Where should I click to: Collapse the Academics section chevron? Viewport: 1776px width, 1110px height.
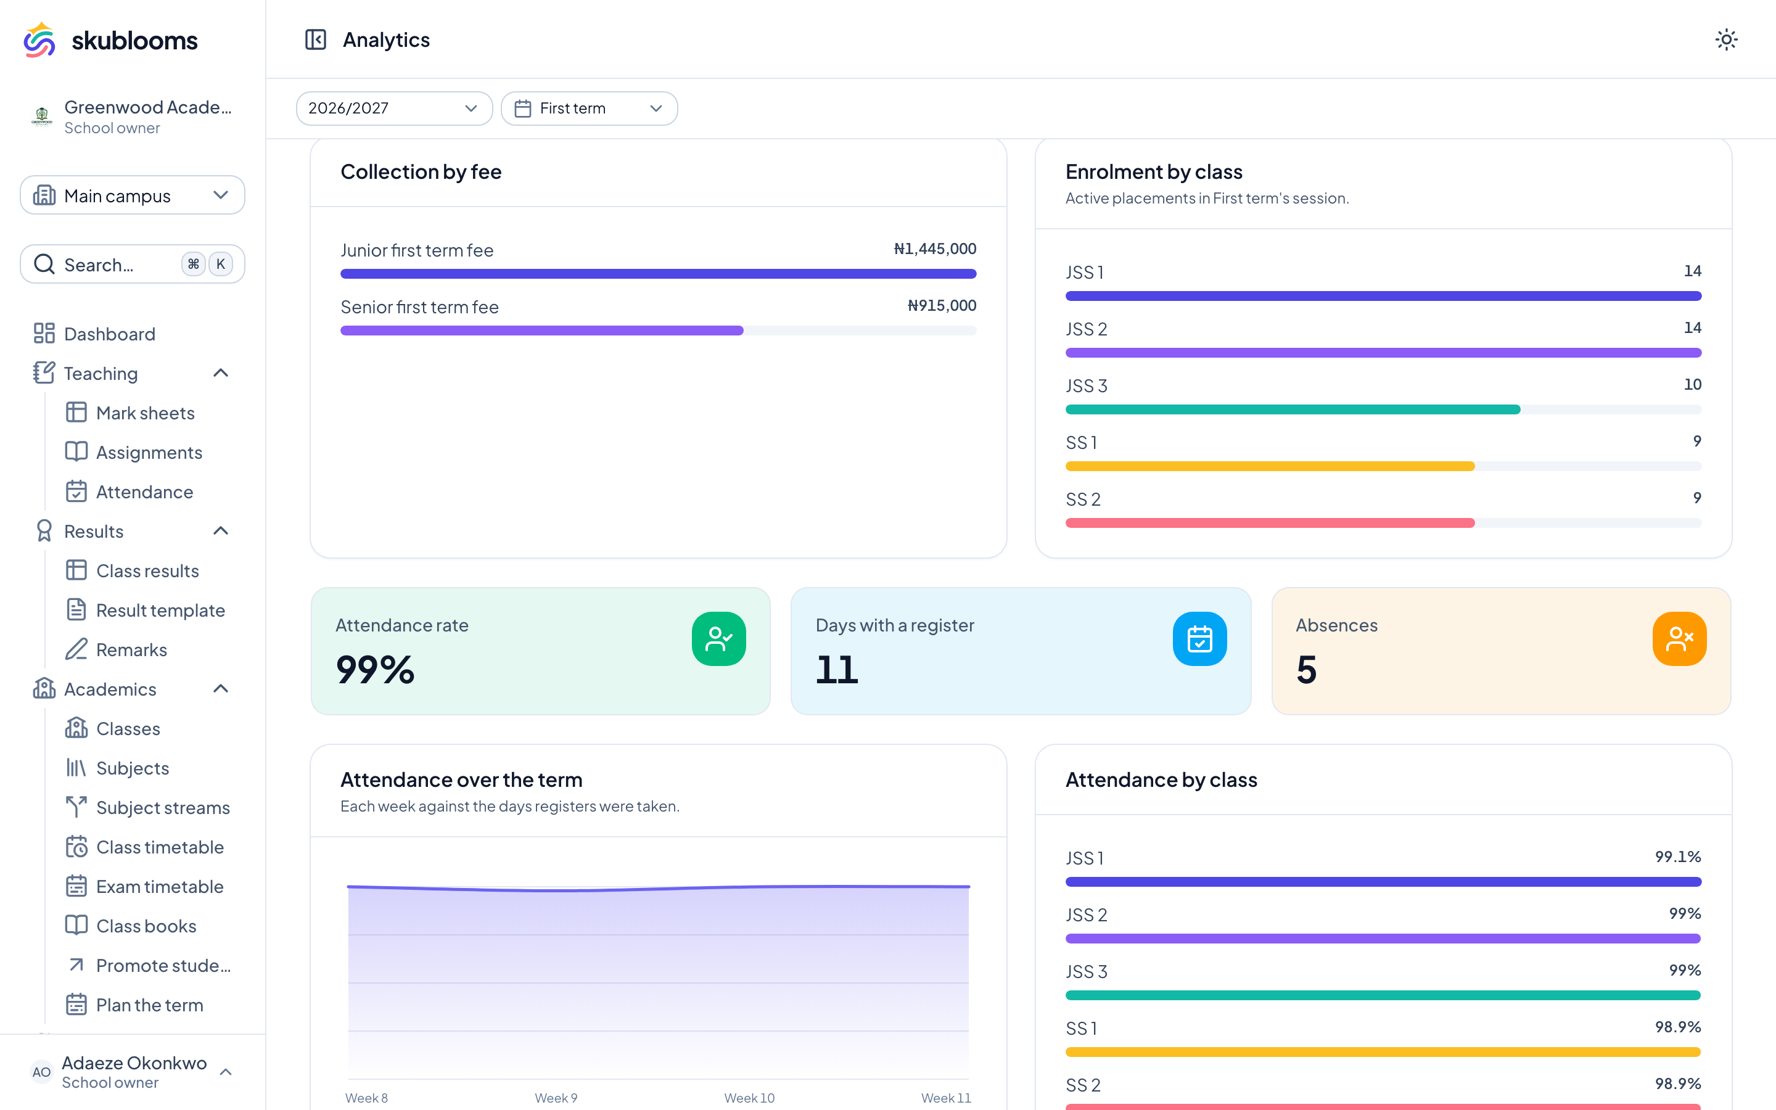[x=221, y=689]
